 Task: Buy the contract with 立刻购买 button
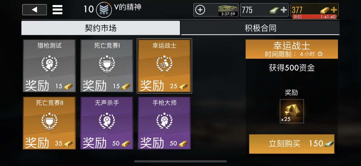coord(292,144)
